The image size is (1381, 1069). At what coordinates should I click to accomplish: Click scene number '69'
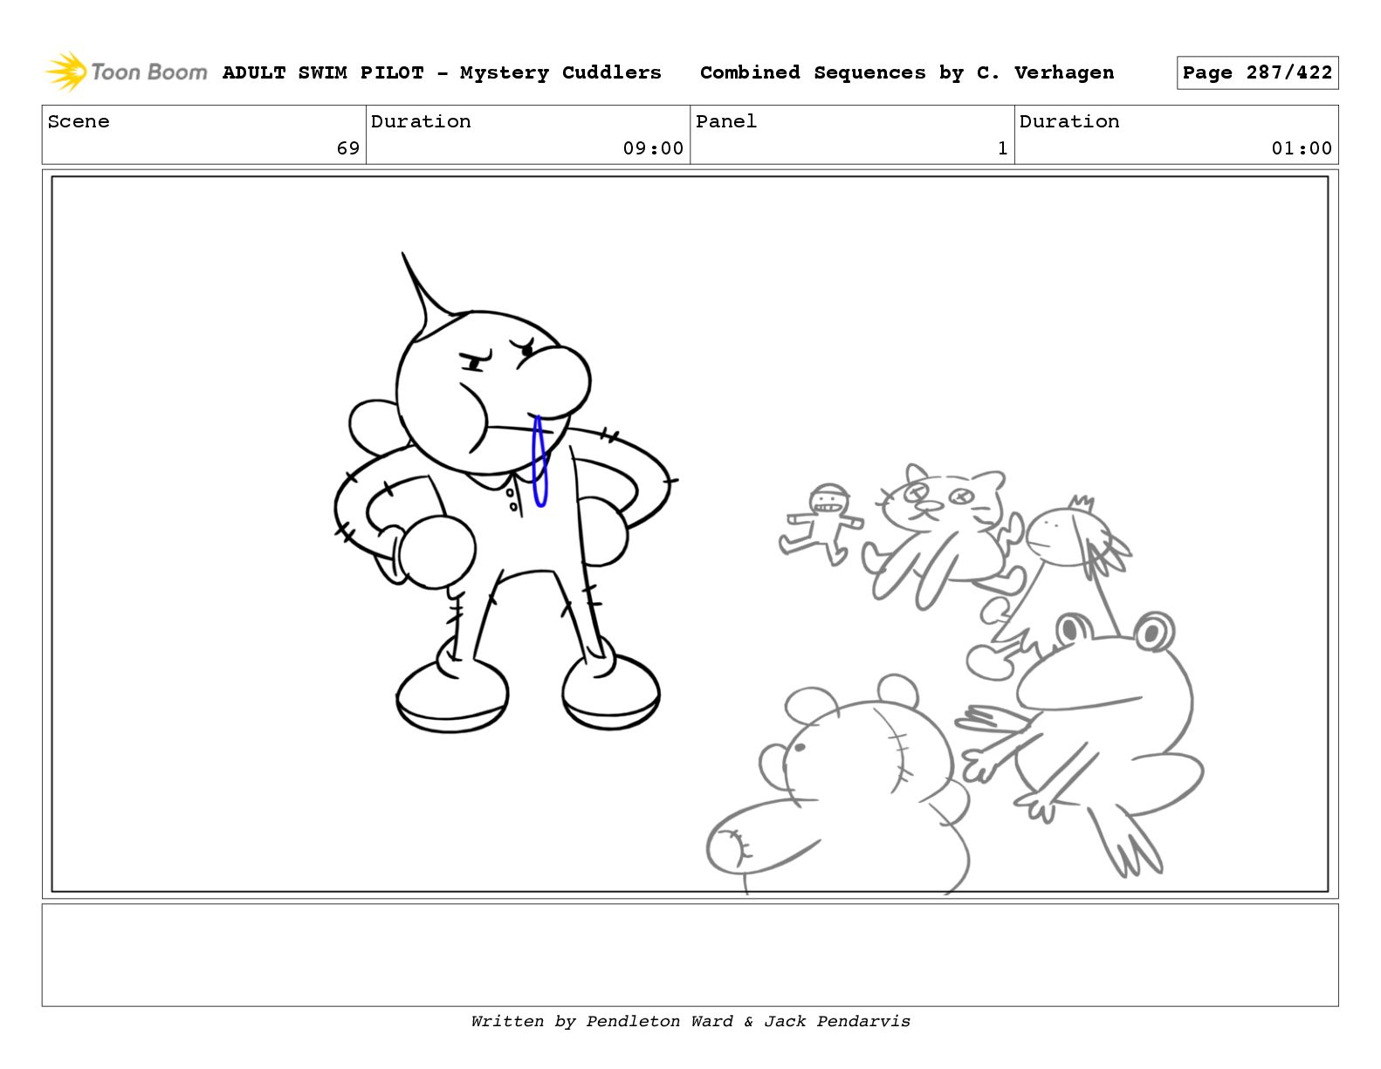348,148
